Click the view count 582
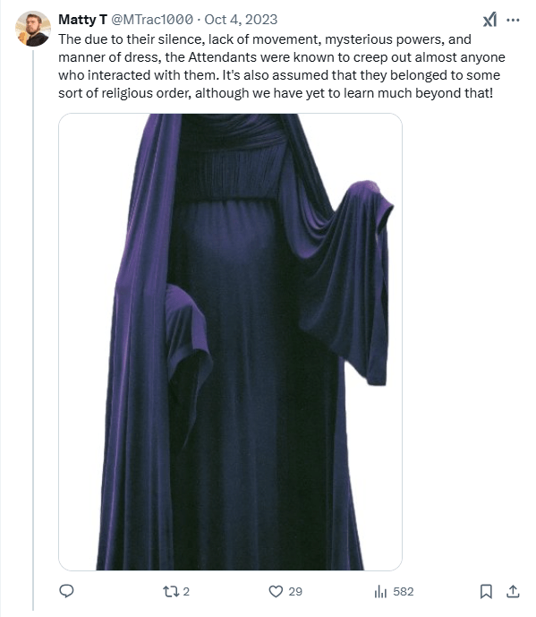The width and height of the screenshot is (536, 617). [x=403, y=591]
